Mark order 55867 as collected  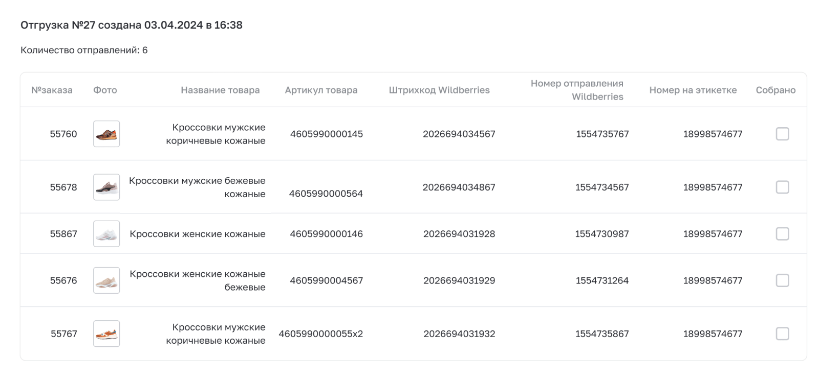[782, 234]
